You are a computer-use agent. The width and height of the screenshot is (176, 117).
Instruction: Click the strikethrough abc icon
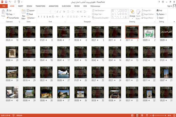point(50,17)
